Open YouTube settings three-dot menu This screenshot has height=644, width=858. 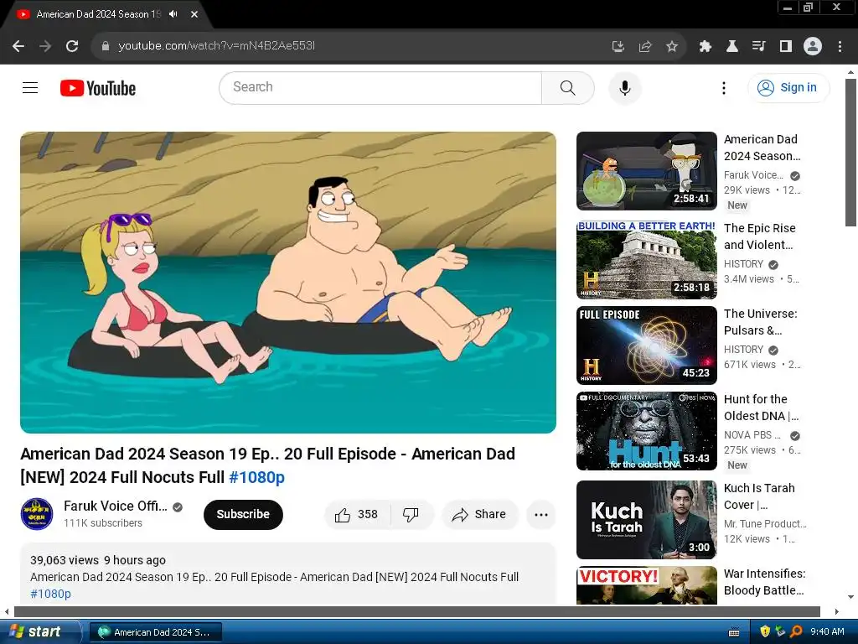(724, 87)
